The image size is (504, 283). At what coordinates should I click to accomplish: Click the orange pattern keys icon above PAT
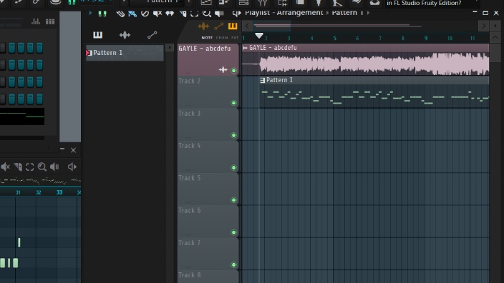233,26
